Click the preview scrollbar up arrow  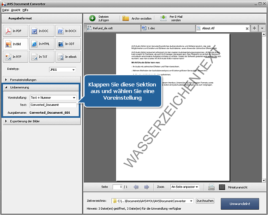(264, 34)
